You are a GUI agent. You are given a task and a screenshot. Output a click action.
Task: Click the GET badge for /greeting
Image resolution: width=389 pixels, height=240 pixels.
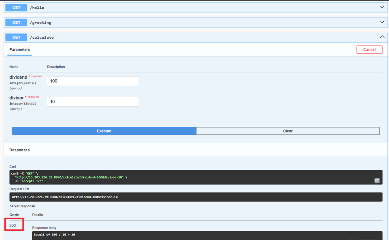16,22
